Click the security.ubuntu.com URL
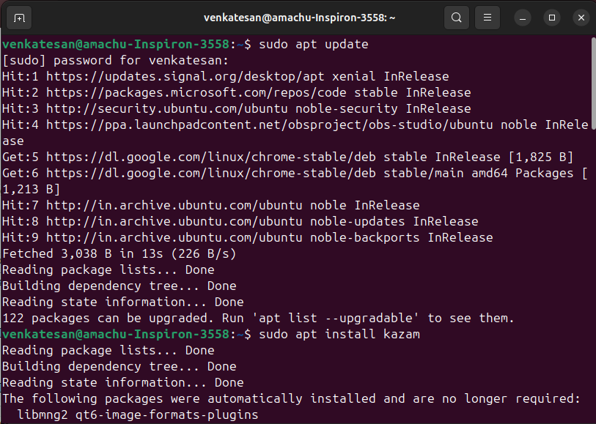Viewport: 596px width, 424px height. pos(167,109)
